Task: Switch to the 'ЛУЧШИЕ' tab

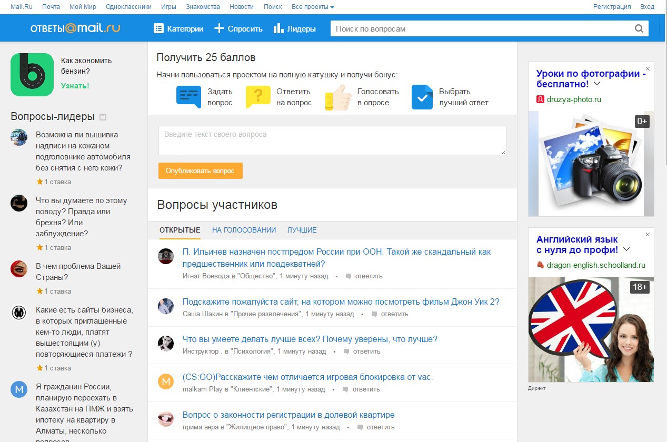Action: tap(302, 230)
